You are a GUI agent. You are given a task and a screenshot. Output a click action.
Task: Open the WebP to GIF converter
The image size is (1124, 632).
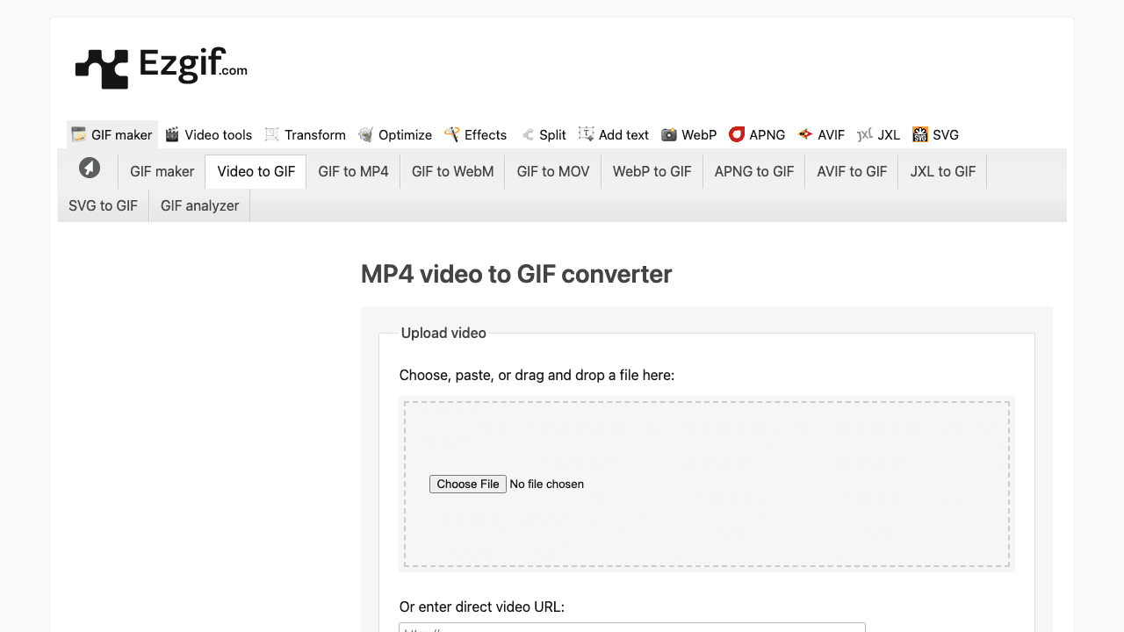click(652, 171)
